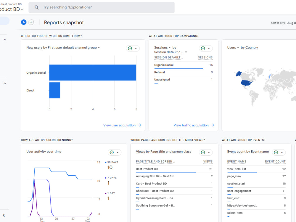Image resolution: width=296 pixels, height=222 pixels.
Task: Click the 'VIEWS' column header
Action: 208,162
